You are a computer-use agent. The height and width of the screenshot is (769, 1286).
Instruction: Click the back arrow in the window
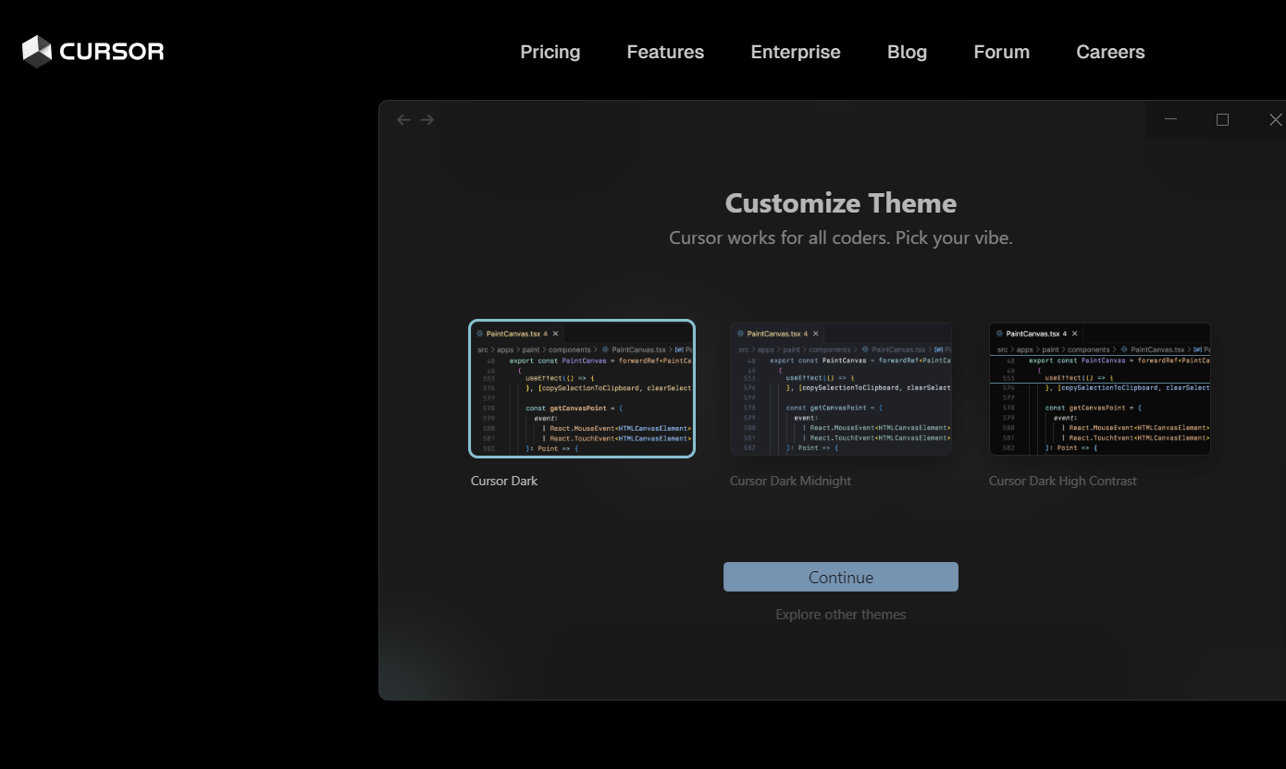click(x=403, y=119)
